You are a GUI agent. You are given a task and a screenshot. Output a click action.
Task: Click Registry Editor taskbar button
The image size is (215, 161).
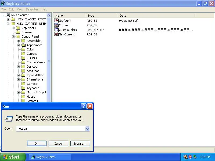click(x=50, y=157)
